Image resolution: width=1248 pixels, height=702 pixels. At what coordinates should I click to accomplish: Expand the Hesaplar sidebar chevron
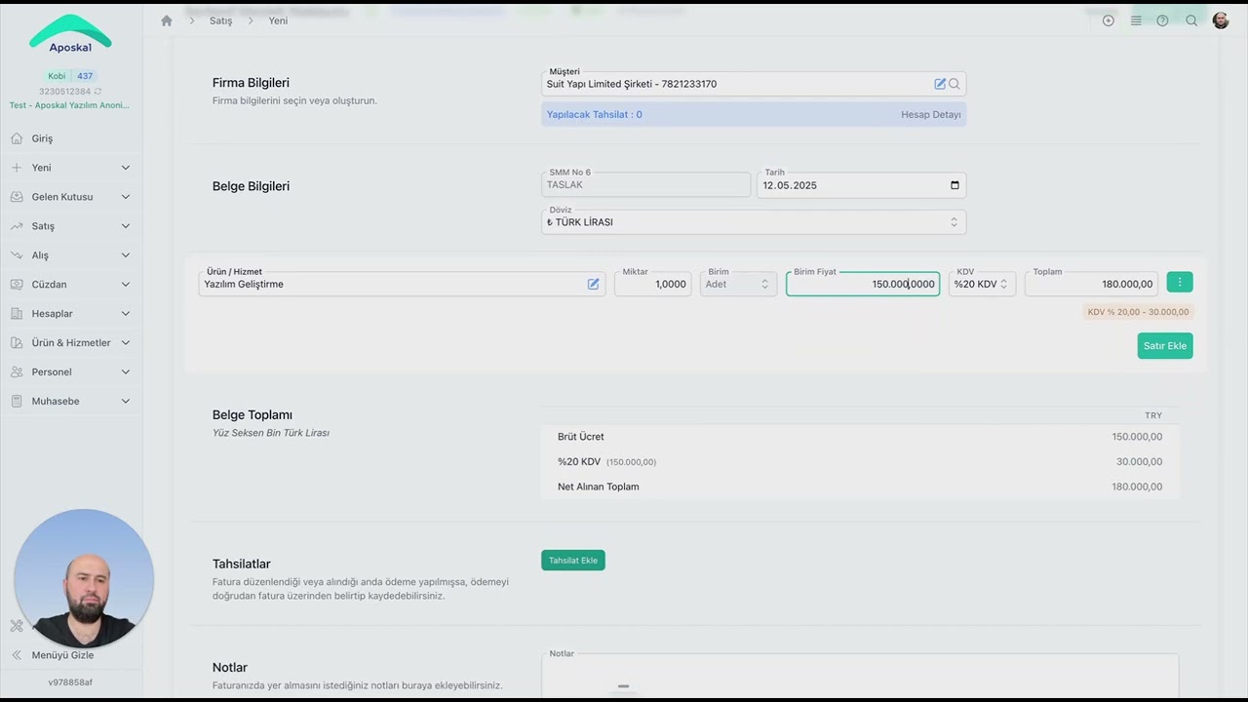point(126,314)
